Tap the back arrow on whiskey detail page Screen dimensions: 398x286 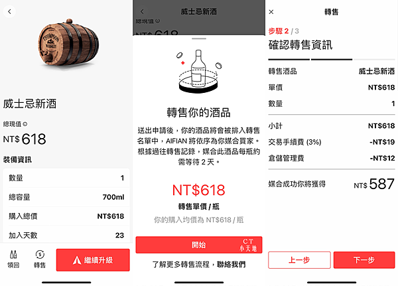[10, 11]
